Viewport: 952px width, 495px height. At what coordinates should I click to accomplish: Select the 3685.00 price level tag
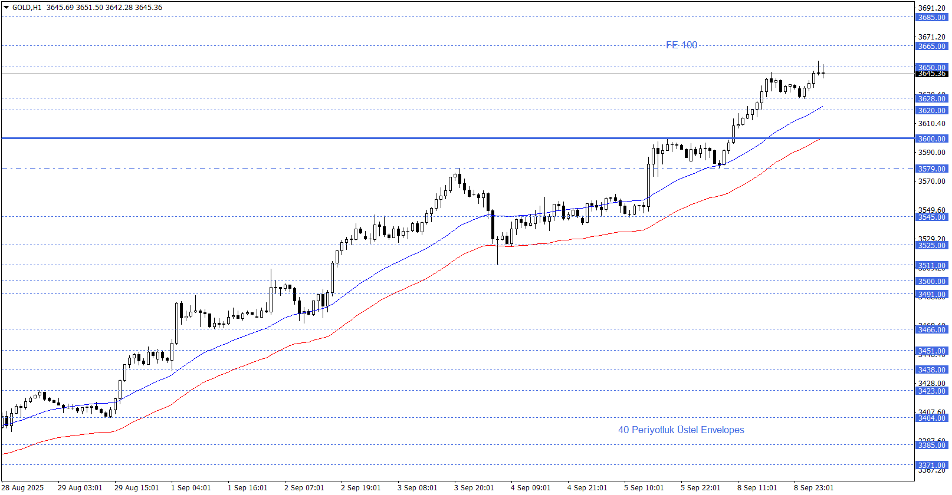(931, 17)
